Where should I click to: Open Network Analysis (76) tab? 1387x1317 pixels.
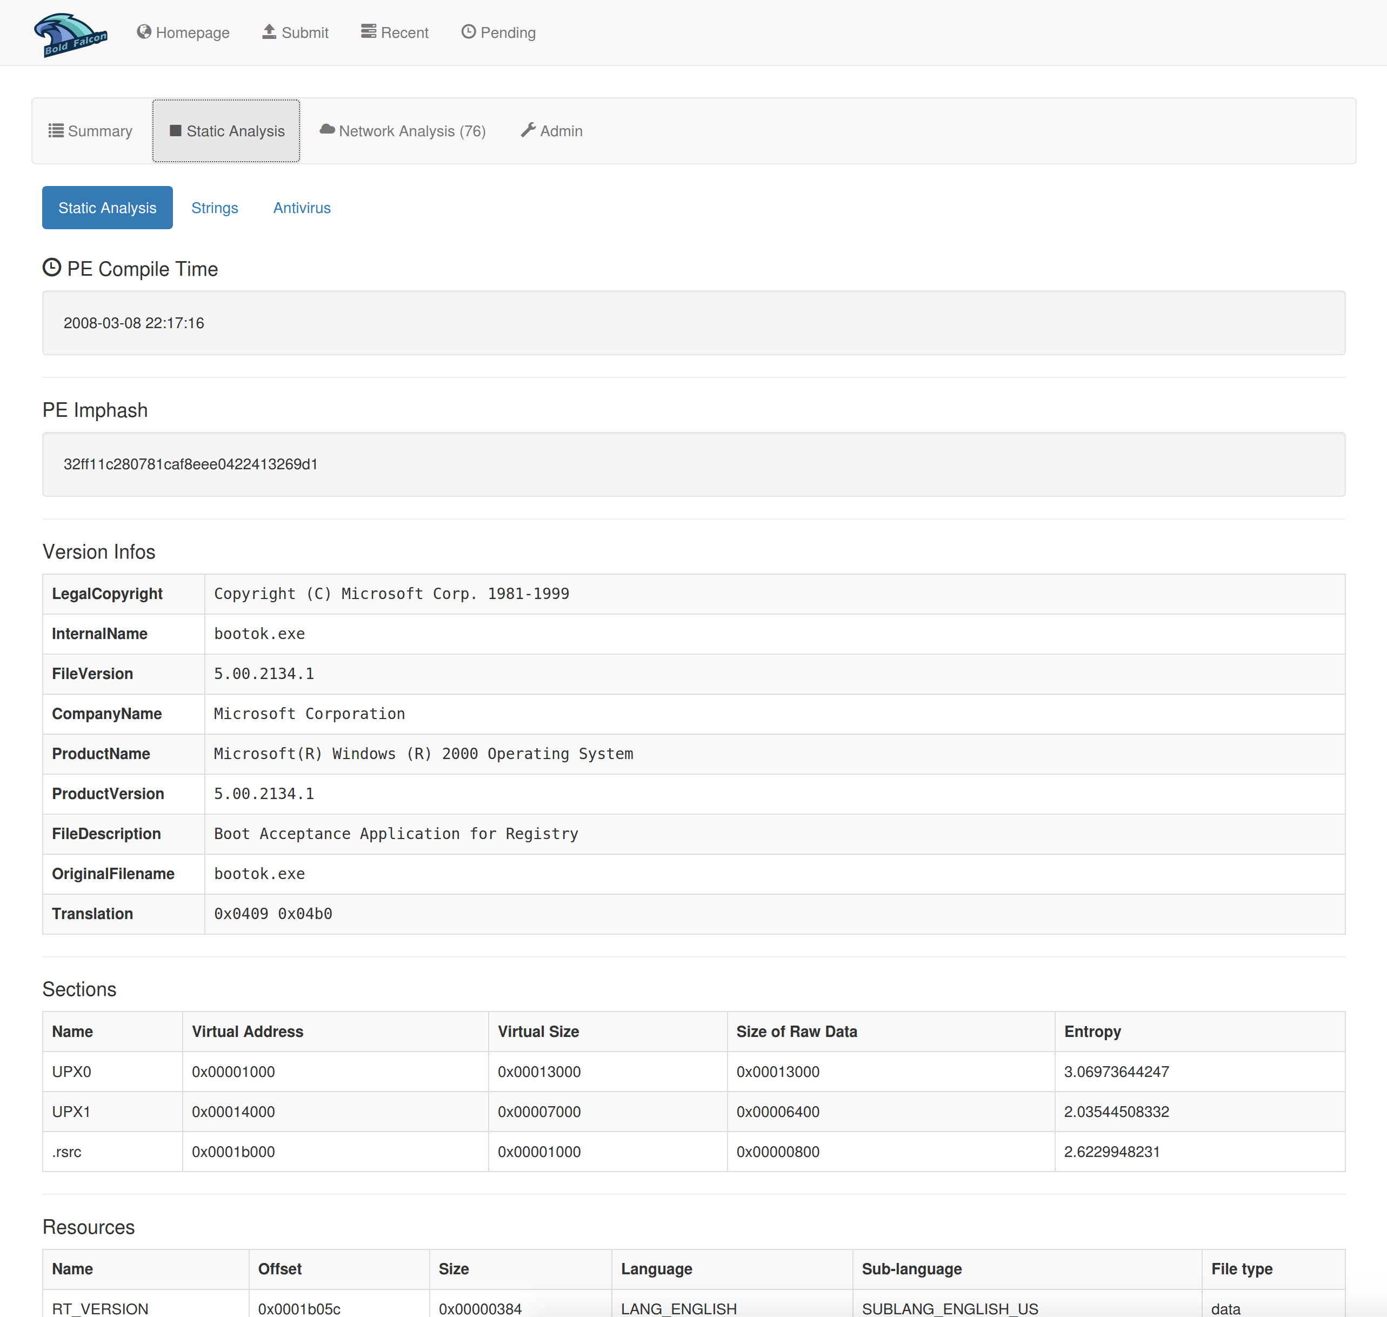click(412, 131)
